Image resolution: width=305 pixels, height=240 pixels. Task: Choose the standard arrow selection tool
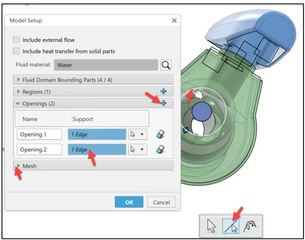tap(211, 226)
